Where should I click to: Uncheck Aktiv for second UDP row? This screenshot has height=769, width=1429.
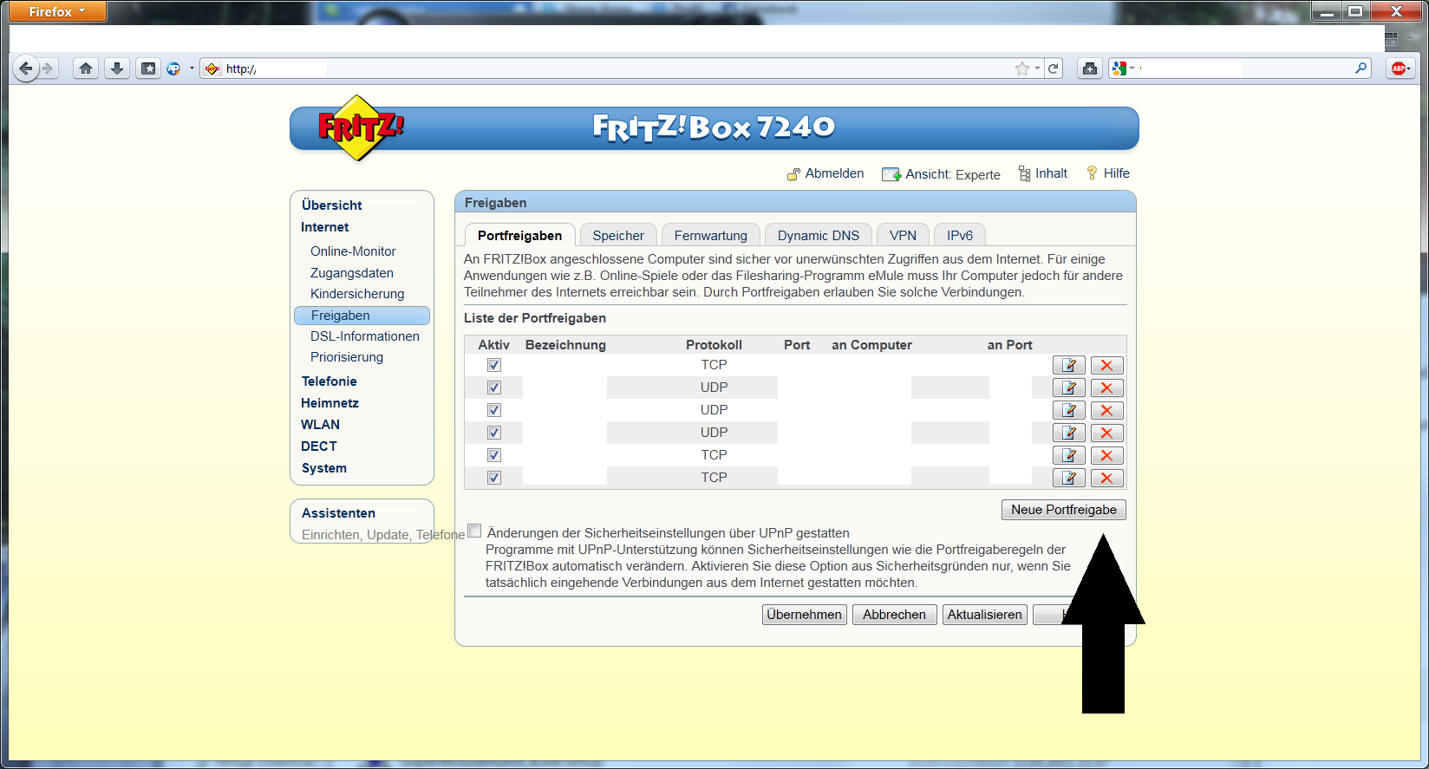pos(494,410)
